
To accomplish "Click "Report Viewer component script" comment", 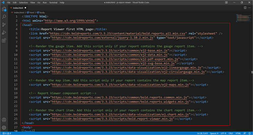I will pyautogui.click(x=63, y=93).
